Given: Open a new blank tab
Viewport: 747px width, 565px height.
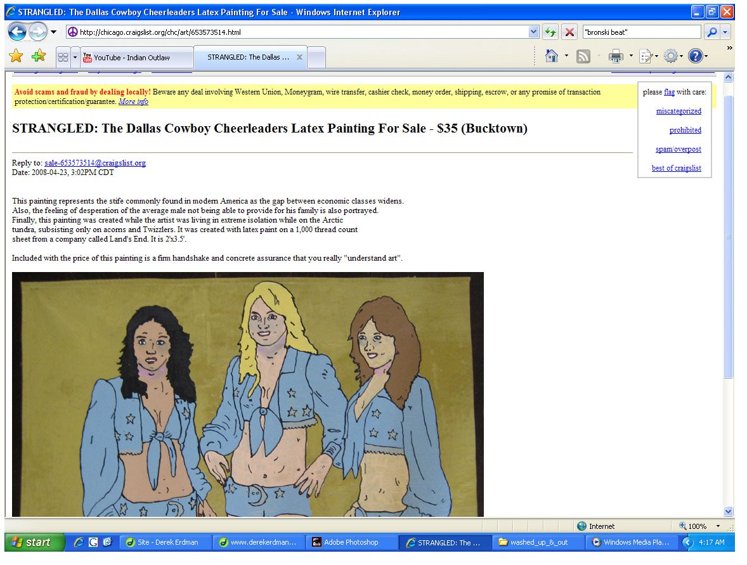Looking at the screenshot, I should coord(317,58).
